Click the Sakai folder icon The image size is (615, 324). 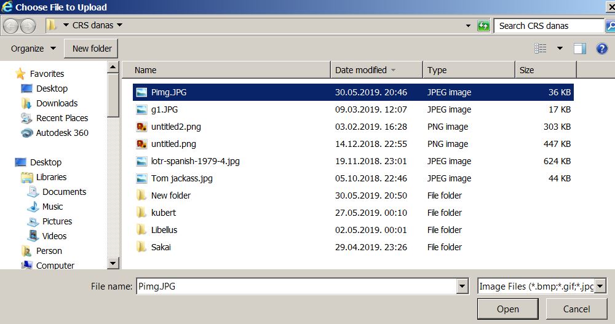click(141, 247)
